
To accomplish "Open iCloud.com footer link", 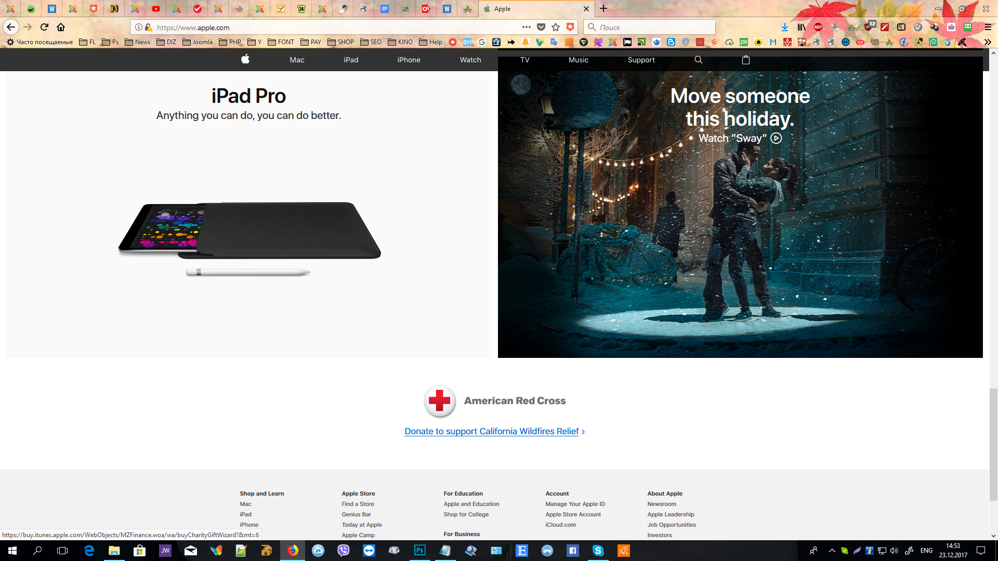I will point(560,525).
